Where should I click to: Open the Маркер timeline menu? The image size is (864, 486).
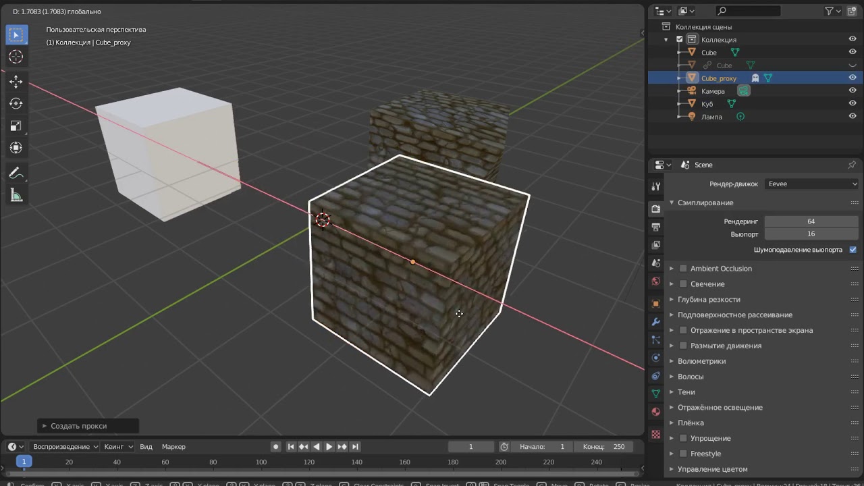(x=173, y=447)
